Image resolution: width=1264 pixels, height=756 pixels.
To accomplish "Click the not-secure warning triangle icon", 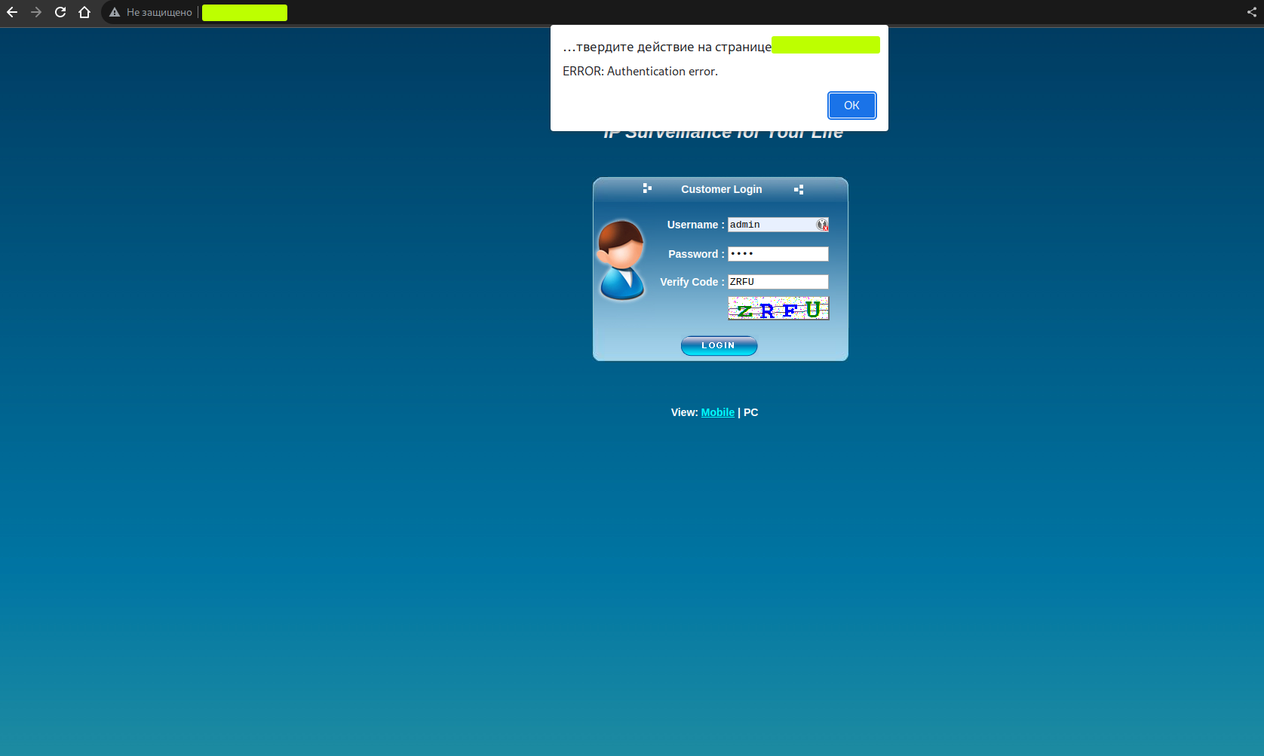I will coord(115,13).
